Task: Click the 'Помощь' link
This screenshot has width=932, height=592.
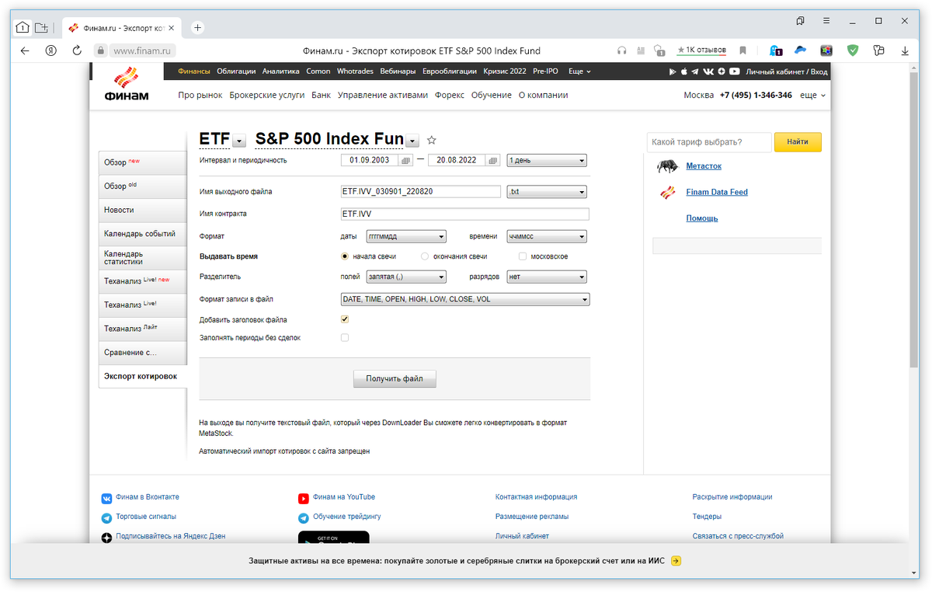Action: (702, 218)
